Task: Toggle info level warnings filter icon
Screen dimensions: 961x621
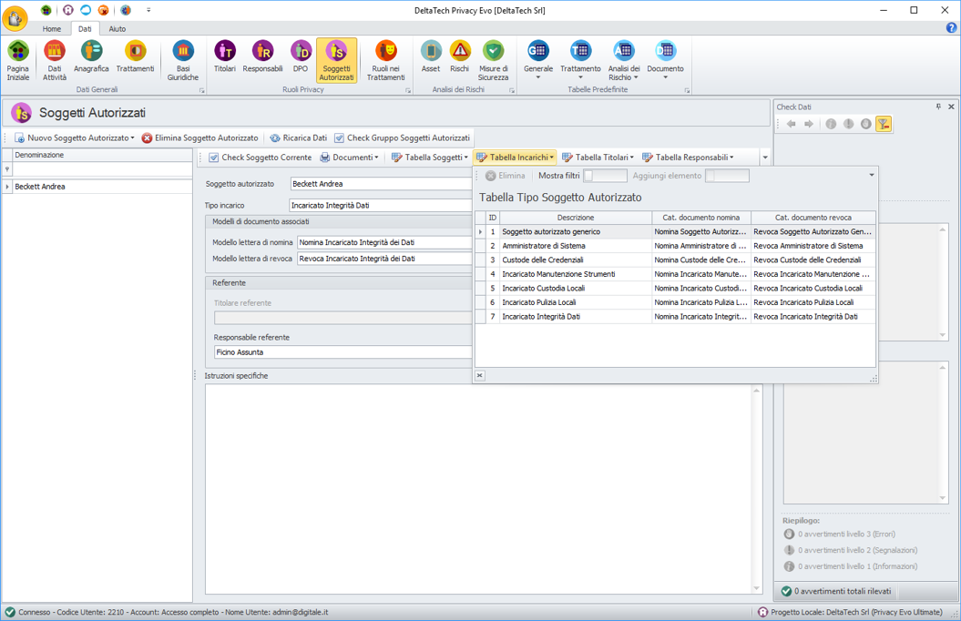Action: [831, 124]
